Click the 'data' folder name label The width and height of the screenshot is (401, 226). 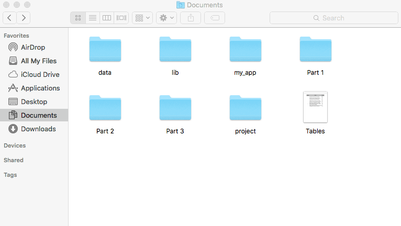point(105,73)
